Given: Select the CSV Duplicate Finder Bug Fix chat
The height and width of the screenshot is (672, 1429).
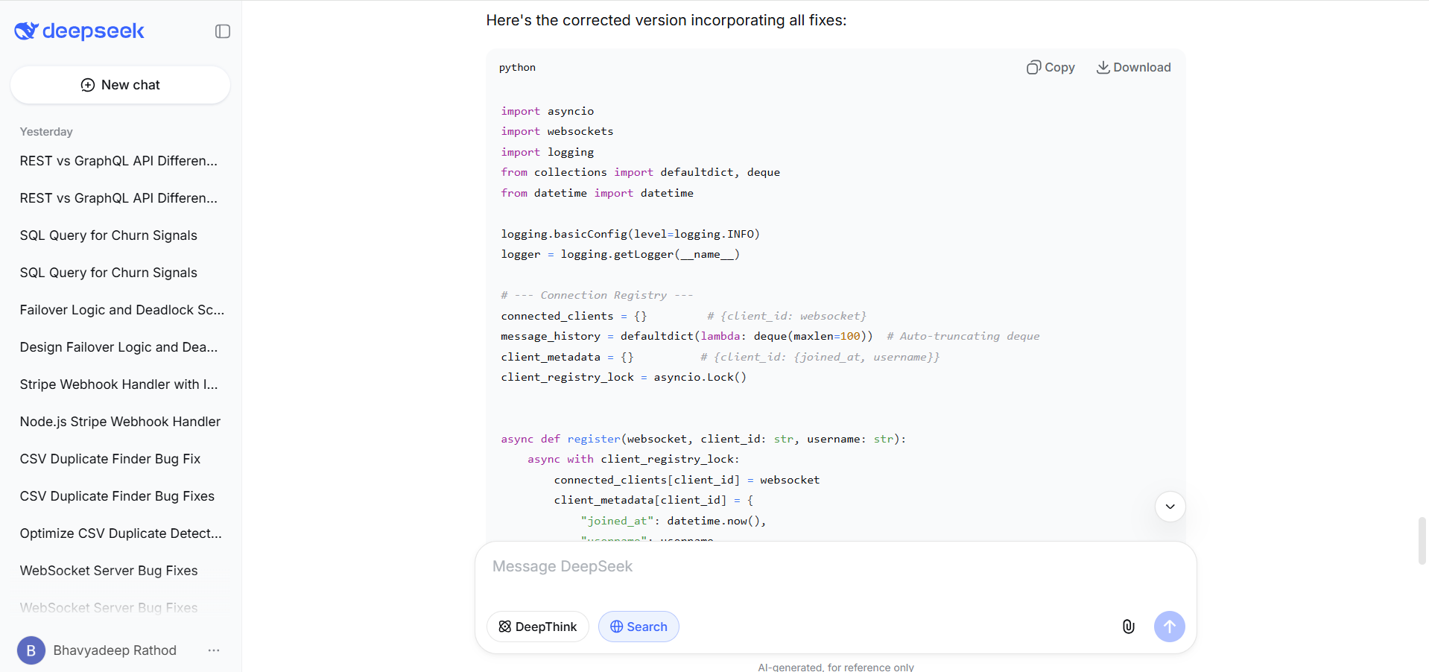Looking at the screenshot, I should pyautogui.click(x=110, y=459).
